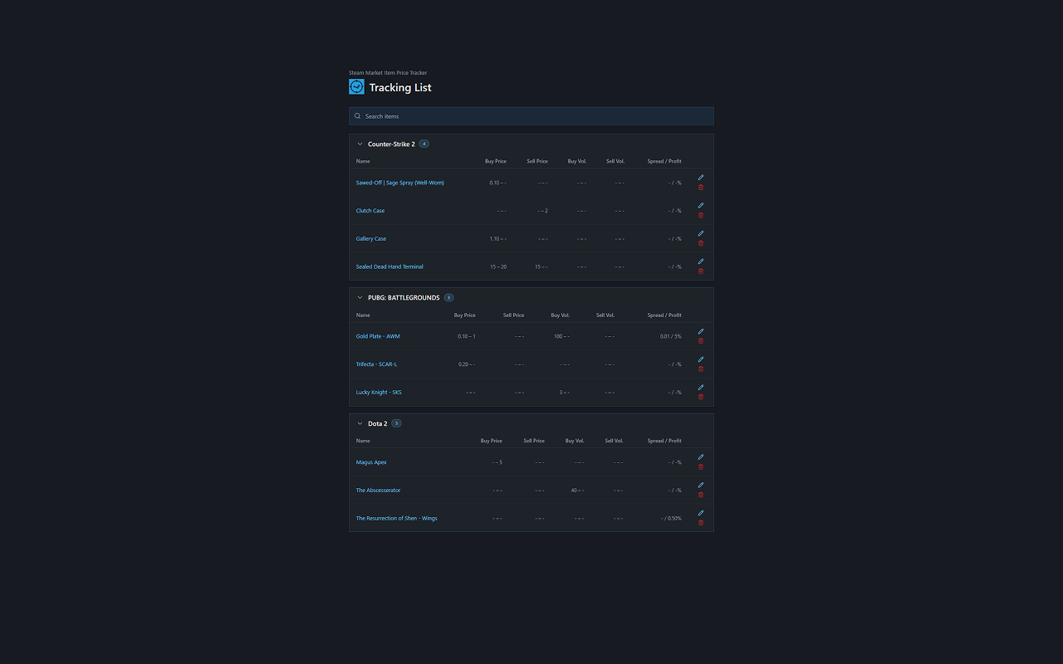This screenshot has width=1063, height=664.
Task: Open Sawed-Off | Sage Spray (Well-Worn) link
Action: click(400, 183)
